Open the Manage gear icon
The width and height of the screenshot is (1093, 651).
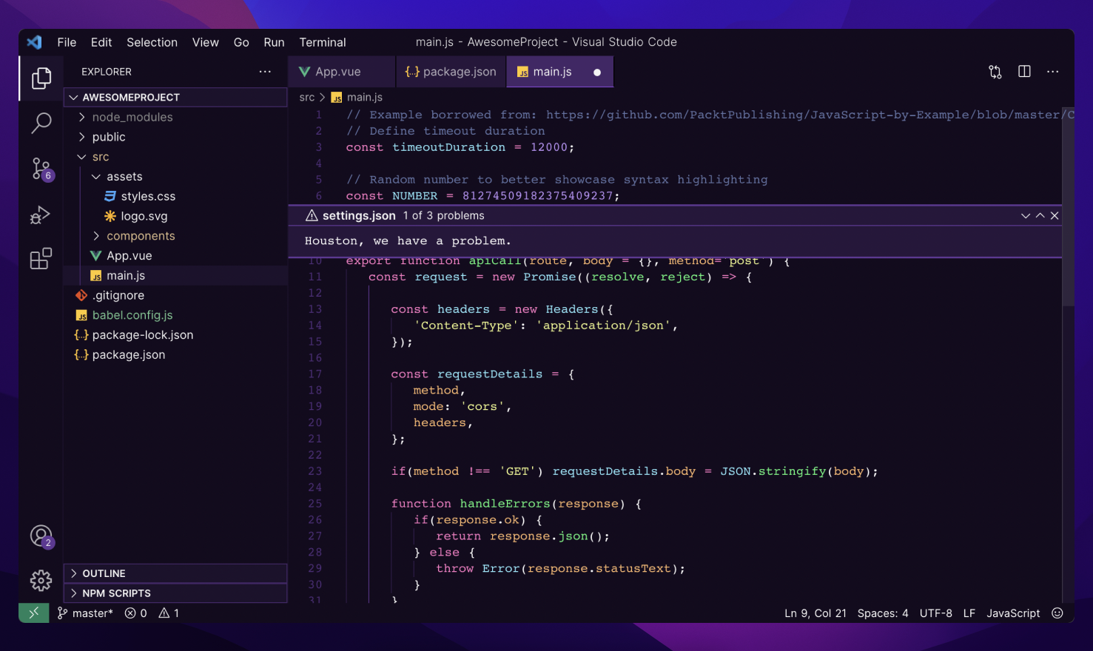coord(41,580)
